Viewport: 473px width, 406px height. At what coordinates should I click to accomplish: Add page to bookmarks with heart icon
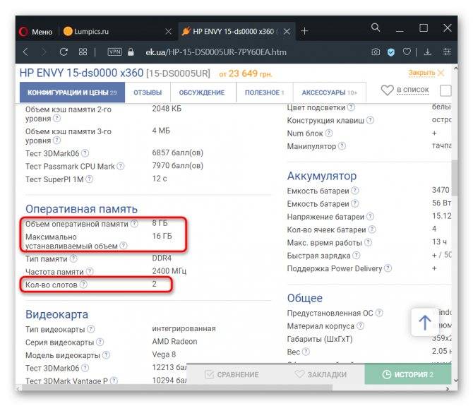tap(407, 52)
